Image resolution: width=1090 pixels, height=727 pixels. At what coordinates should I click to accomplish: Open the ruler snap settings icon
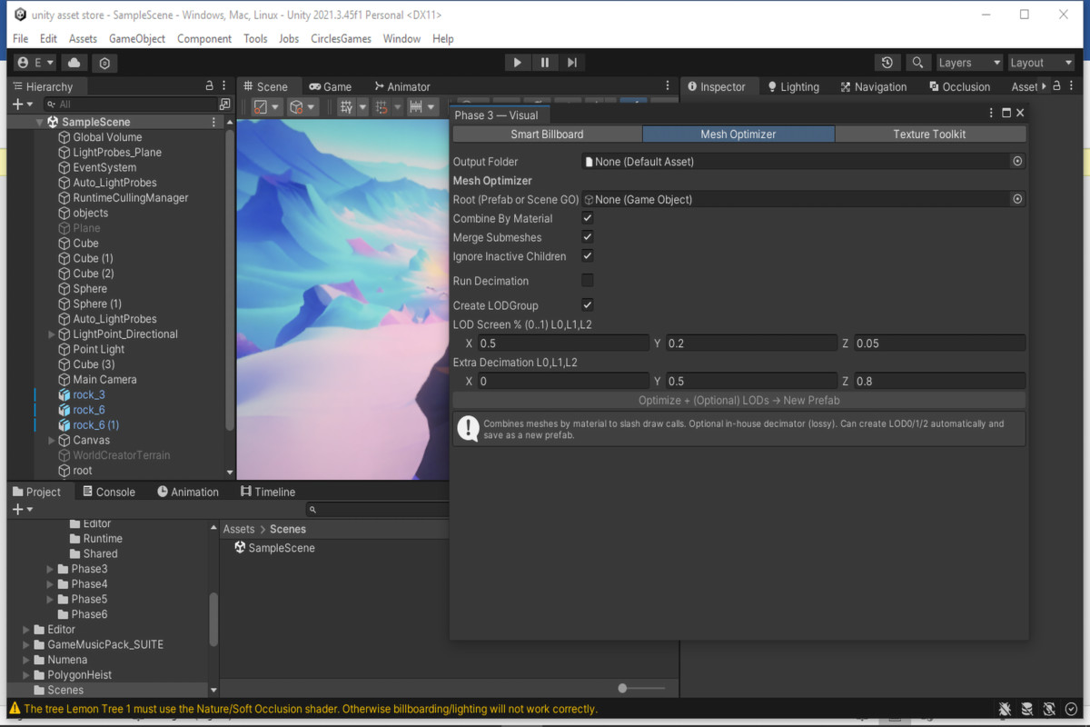click(x=423, y=106)
